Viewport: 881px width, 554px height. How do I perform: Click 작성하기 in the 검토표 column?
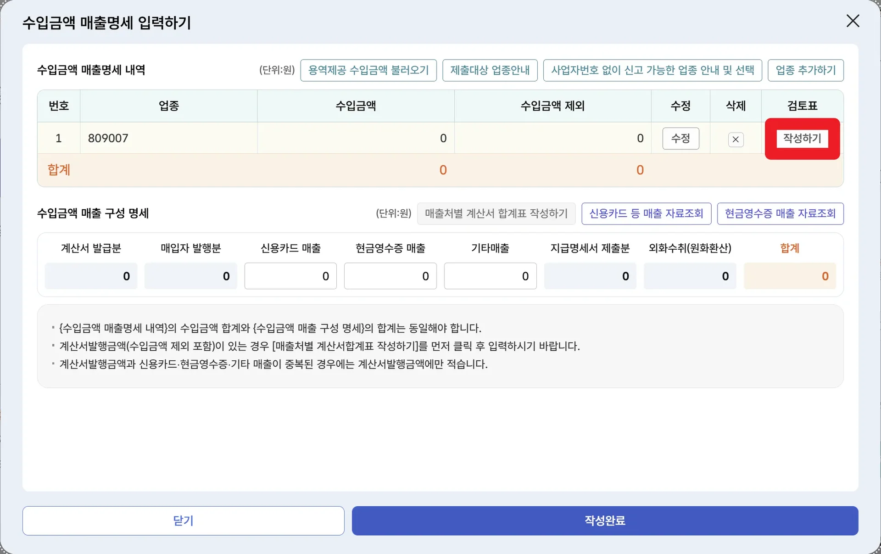pos(802,138)
